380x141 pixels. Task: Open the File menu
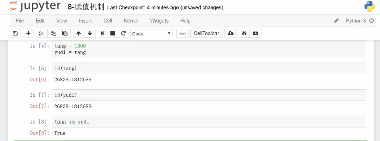click(20, 21)
